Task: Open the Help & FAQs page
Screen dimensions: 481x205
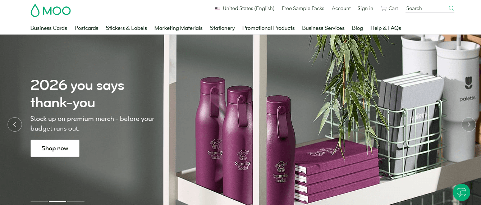Action: [x=386, y=28]
